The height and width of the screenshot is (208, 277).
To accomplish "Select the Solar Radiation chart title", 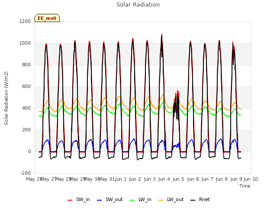I will 138,5.
